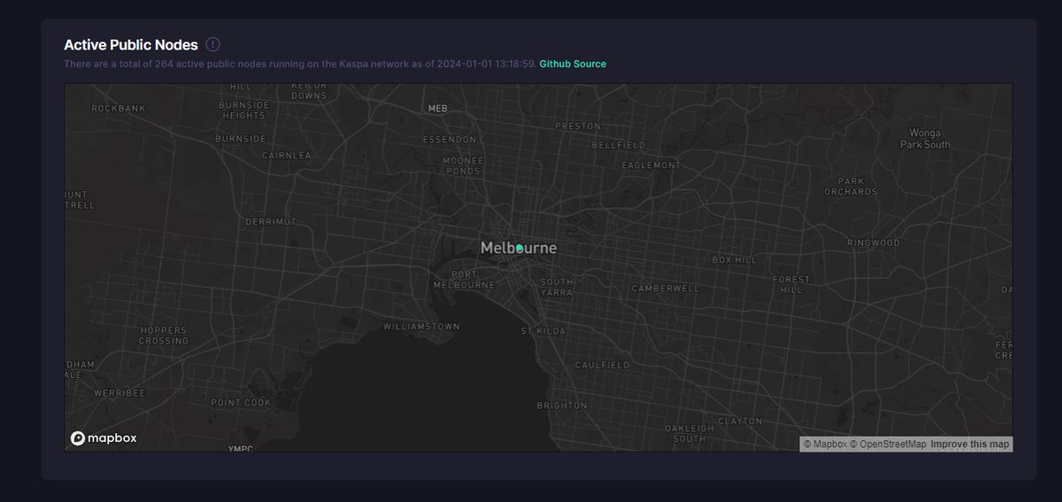Screen dimensions: 1062x502
Task: Click the Keilor Downs map label
Action: (x=309, y=90)
